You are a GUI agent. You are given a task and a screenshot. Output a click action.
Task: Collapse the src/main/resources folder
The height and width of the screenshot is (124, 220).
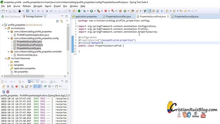coord(5,58)
